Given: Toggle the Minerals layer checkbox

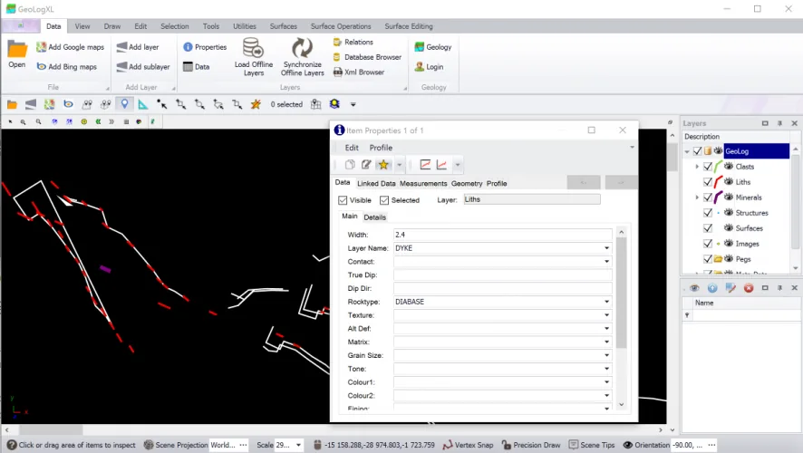Looking at the screenshot, I should pyautogui.click(x=708, y=198).
